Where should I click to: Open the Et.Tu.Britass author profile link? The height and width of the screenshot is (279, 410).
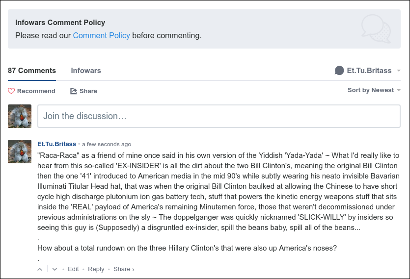[x=56, y=144]
